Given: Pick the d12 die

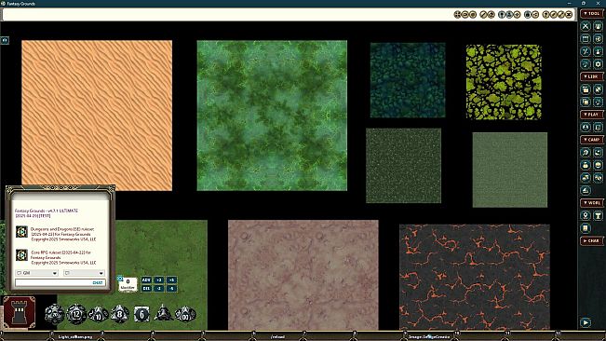Looking at the screenshot, I should [x=76, y=314].
